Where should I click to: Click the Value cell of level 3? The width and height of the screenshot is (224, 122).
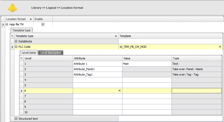click(x=147, y=75)
